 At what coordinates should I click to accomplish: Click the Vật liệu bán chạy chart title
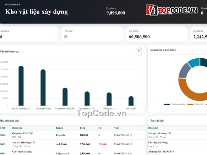click(x=10, y=52)
